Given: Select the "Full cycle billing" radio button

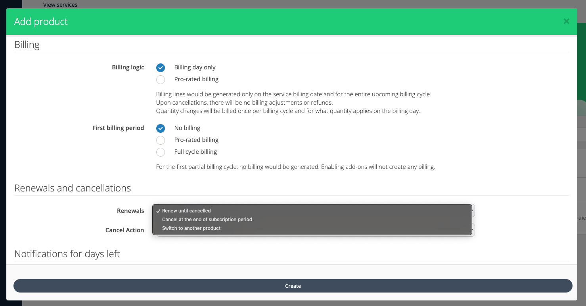Looking at the screenshot, I should pyautogui.click(x=161, y=152).
